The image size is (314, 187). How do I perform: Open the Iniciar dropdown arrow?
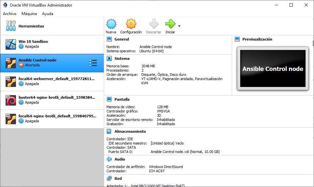point(179,26)
